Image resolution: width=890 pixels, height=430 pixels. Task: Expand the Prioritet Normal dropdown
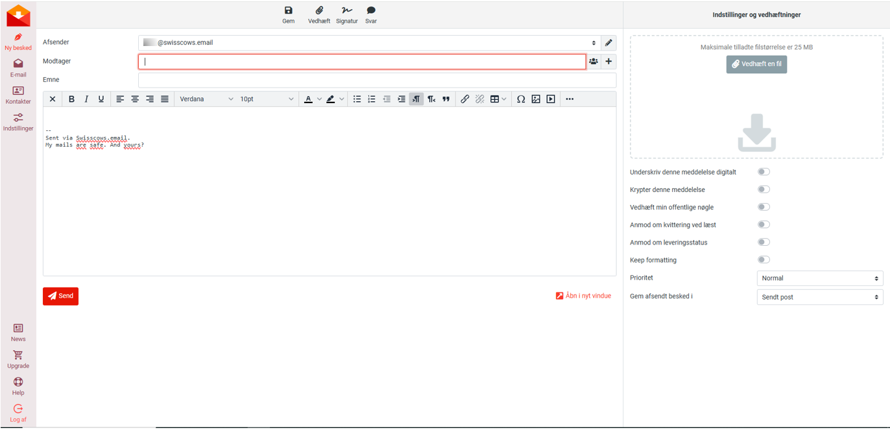(x=820, y=278)
